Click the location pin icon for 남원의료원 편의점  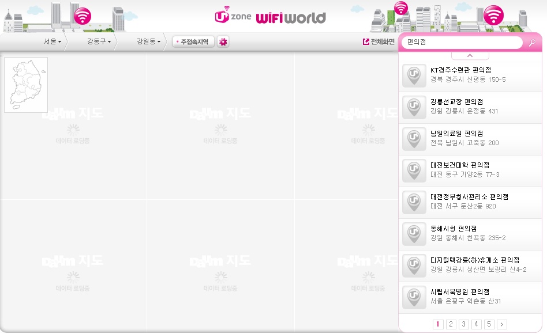[414, 139]
